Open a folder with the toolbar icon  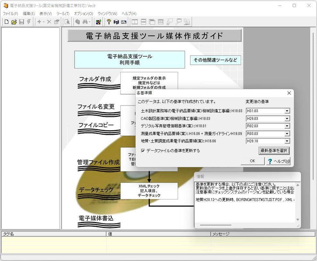14,22
